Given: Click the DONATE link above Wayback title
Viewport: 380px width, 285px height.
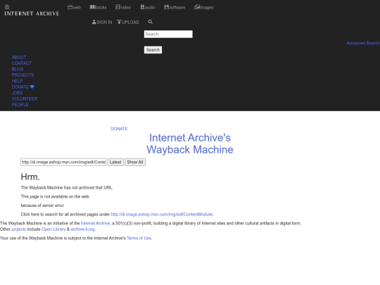Looking at the screenshot, I should tap(119, 129).
